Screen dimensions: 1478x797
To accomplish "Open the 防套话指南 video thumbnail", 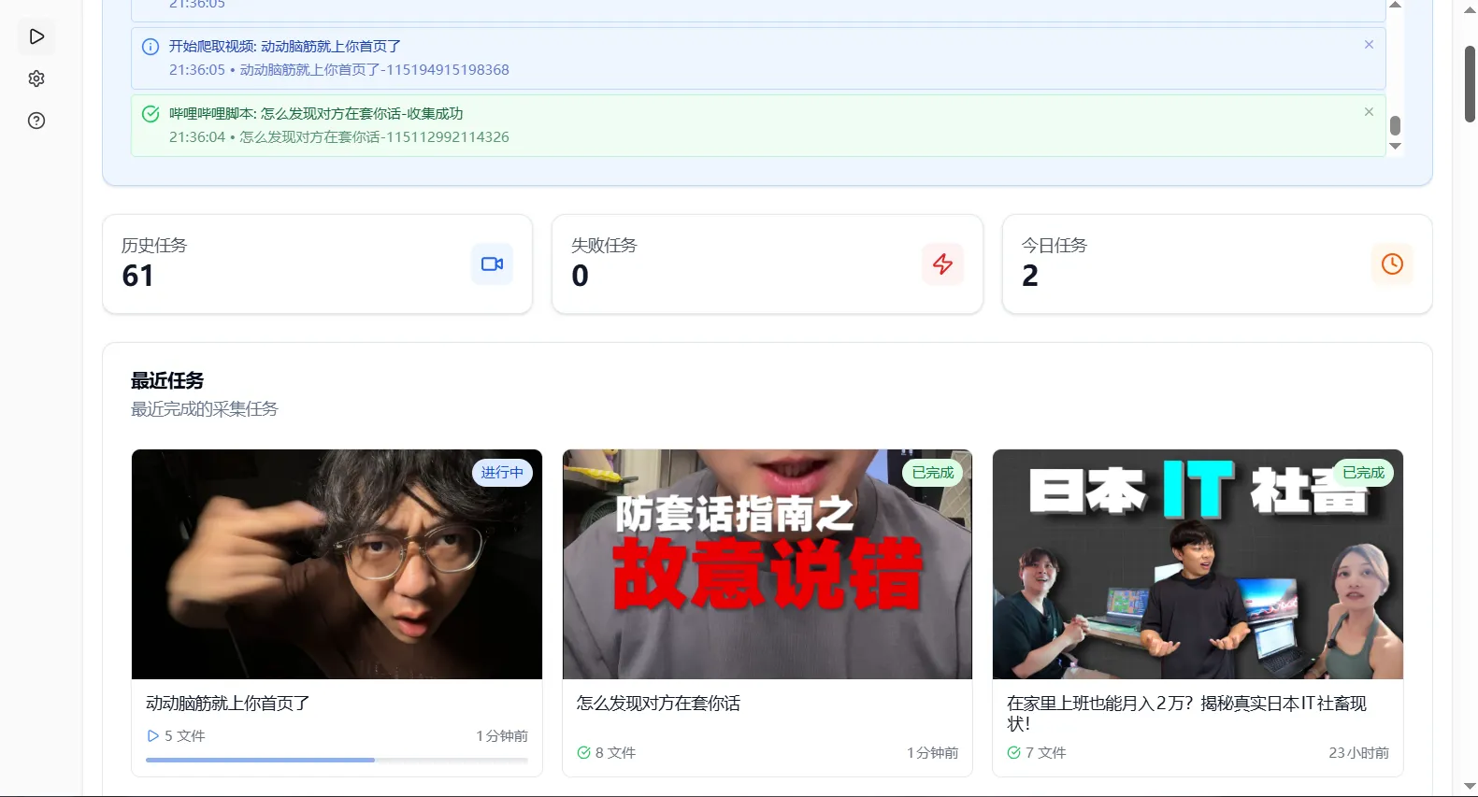I will click(x=767, y=564).
